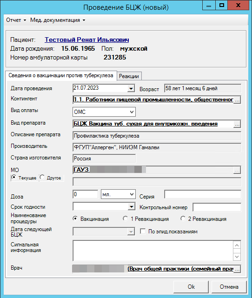Click into Серия input field
The height and width of the screenshot is (298, 252).
pyautogui.click(x=203, y=194)
